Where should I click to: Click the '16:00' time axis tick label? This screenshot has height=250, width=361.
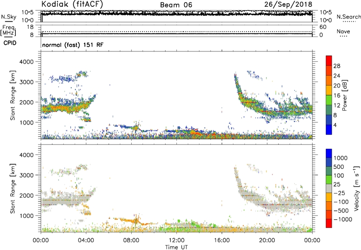[x=222, y=241]
